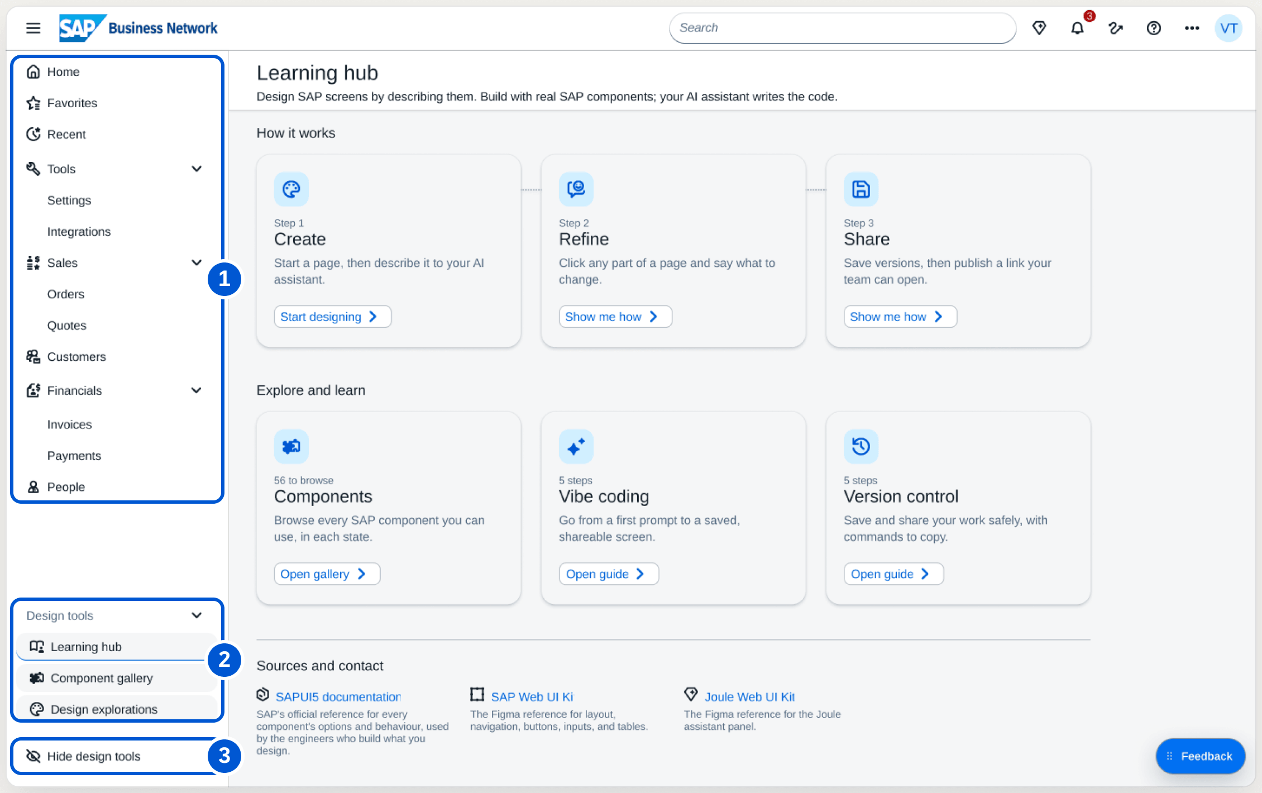Select Learning hub in Design tools
This screenshot has width=1262, height=793.
(117, 647)
